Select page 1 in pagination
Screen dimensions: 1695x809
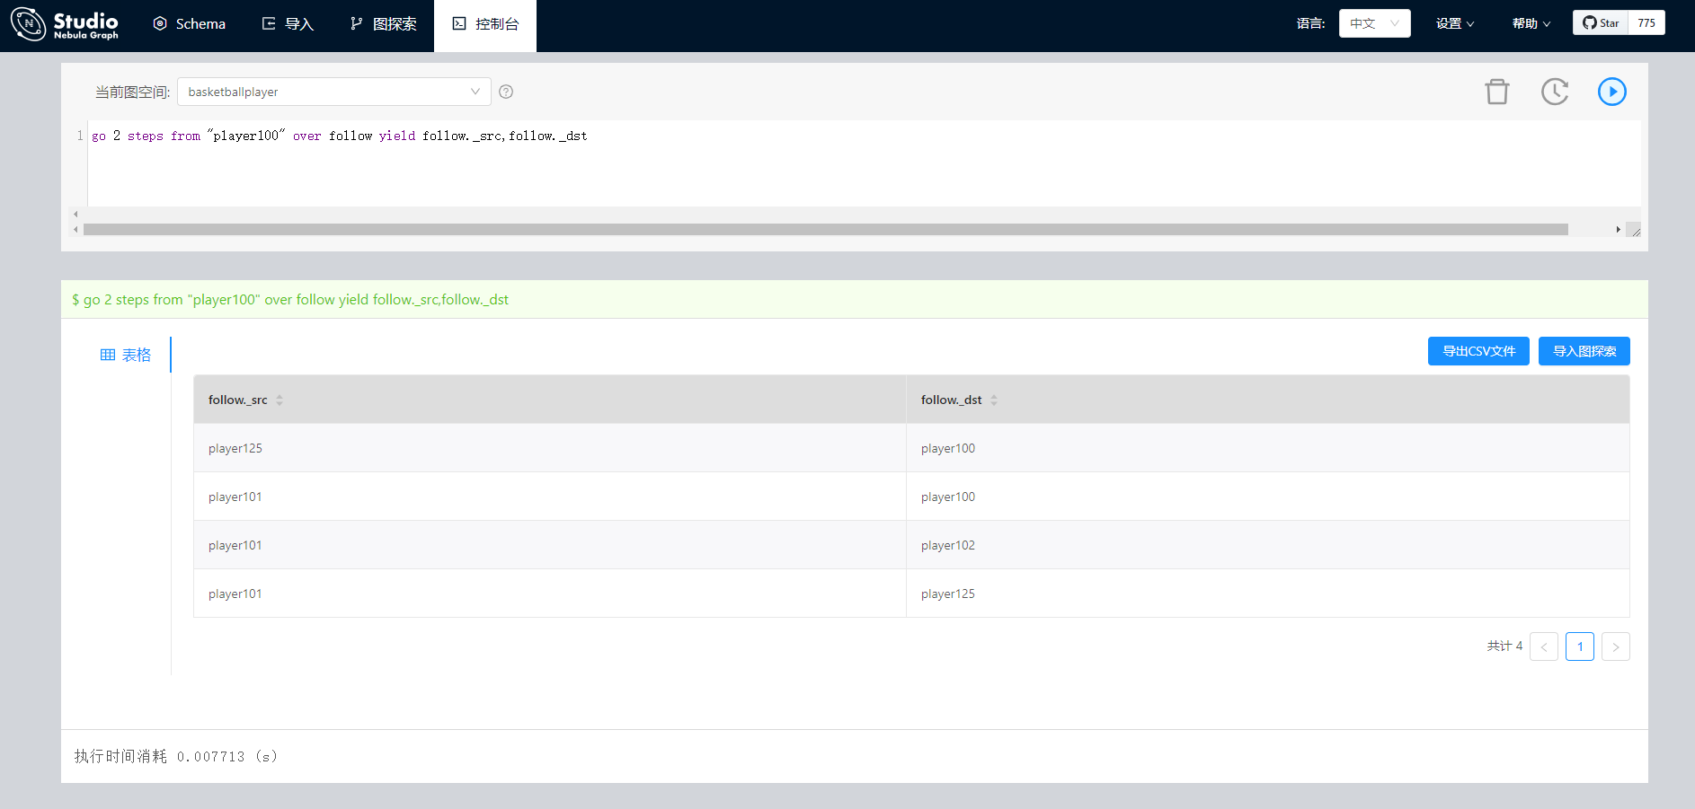(x=1580, y=646)
